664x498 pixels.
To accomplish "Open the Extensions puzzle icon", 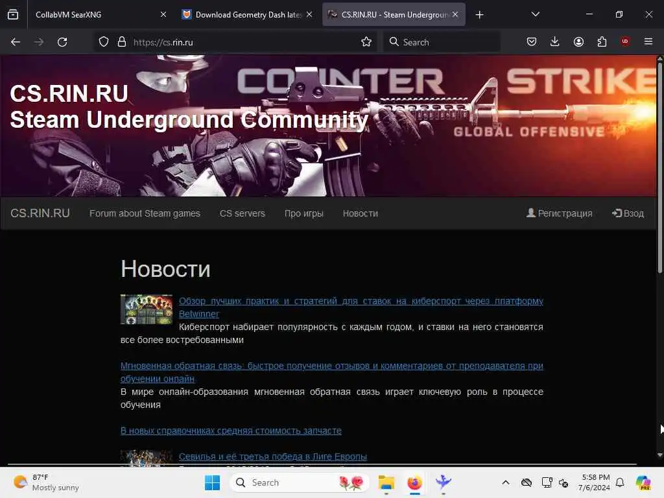I will 602,41.
